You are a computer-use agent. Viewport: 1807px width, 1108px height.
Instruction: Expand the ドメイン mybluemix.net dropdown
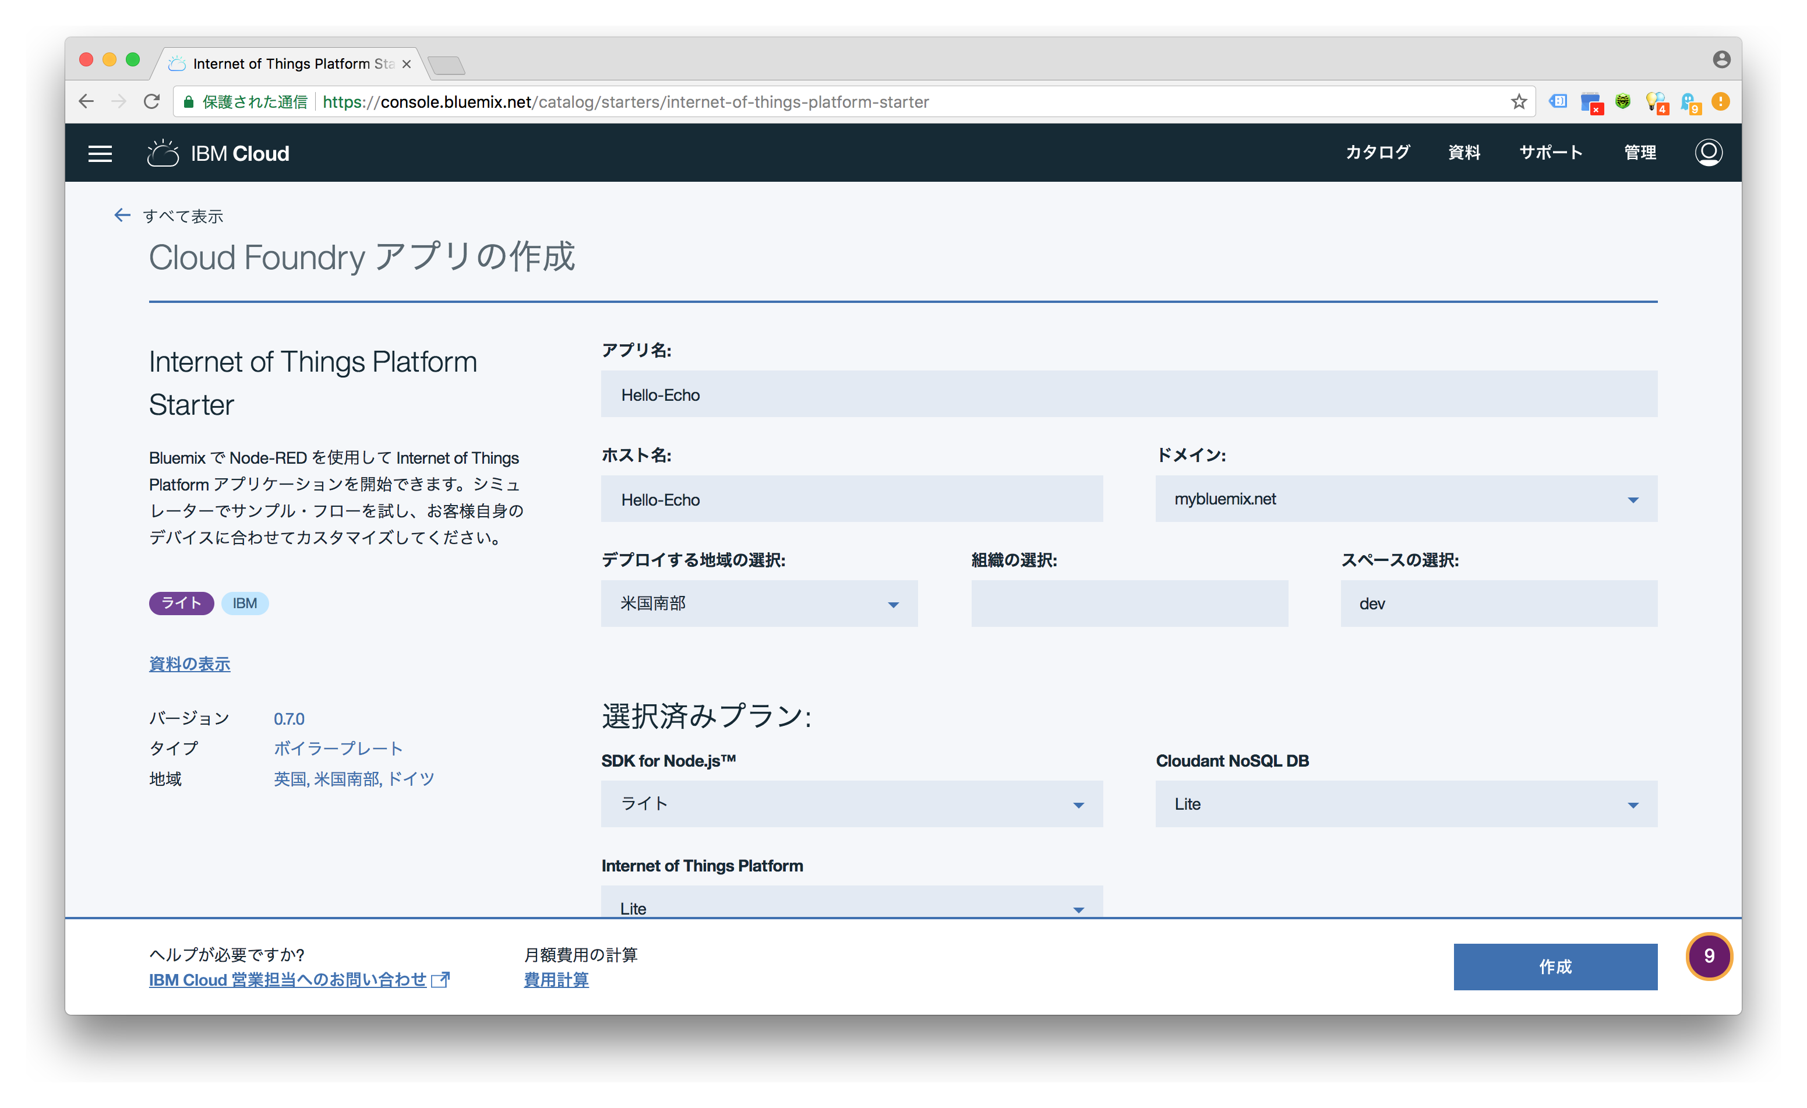pos(1406,499)
